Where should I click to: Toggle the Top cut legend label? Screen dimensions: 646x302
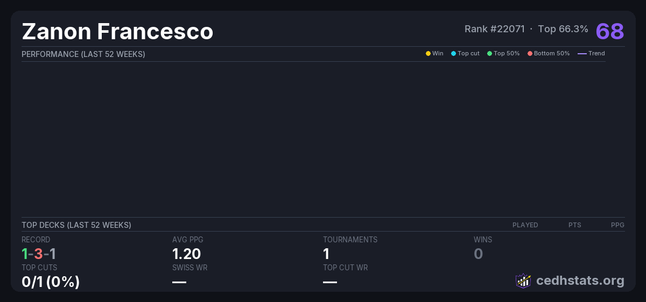pyautogui.click(x=468, y=54)
